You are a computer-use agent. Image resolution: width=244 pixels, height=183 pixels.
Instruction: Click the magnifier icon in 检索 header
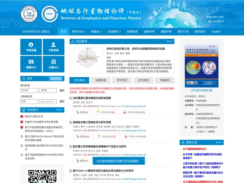click(24, 79)
